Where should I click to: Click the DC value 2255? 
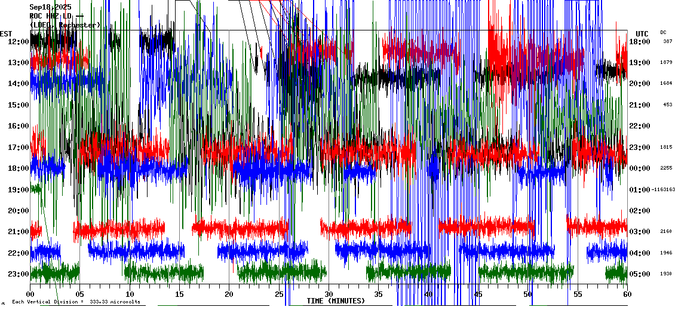(666, 168)
